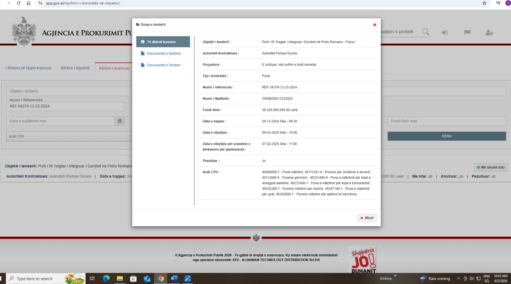Click the Fondi limit max field
The height and width of the screenshot is (284, 511).
(x=446, y=121)
